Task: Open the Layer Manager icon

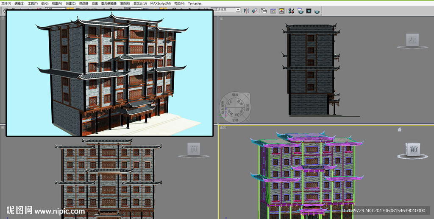Action: tap(264, 11)
